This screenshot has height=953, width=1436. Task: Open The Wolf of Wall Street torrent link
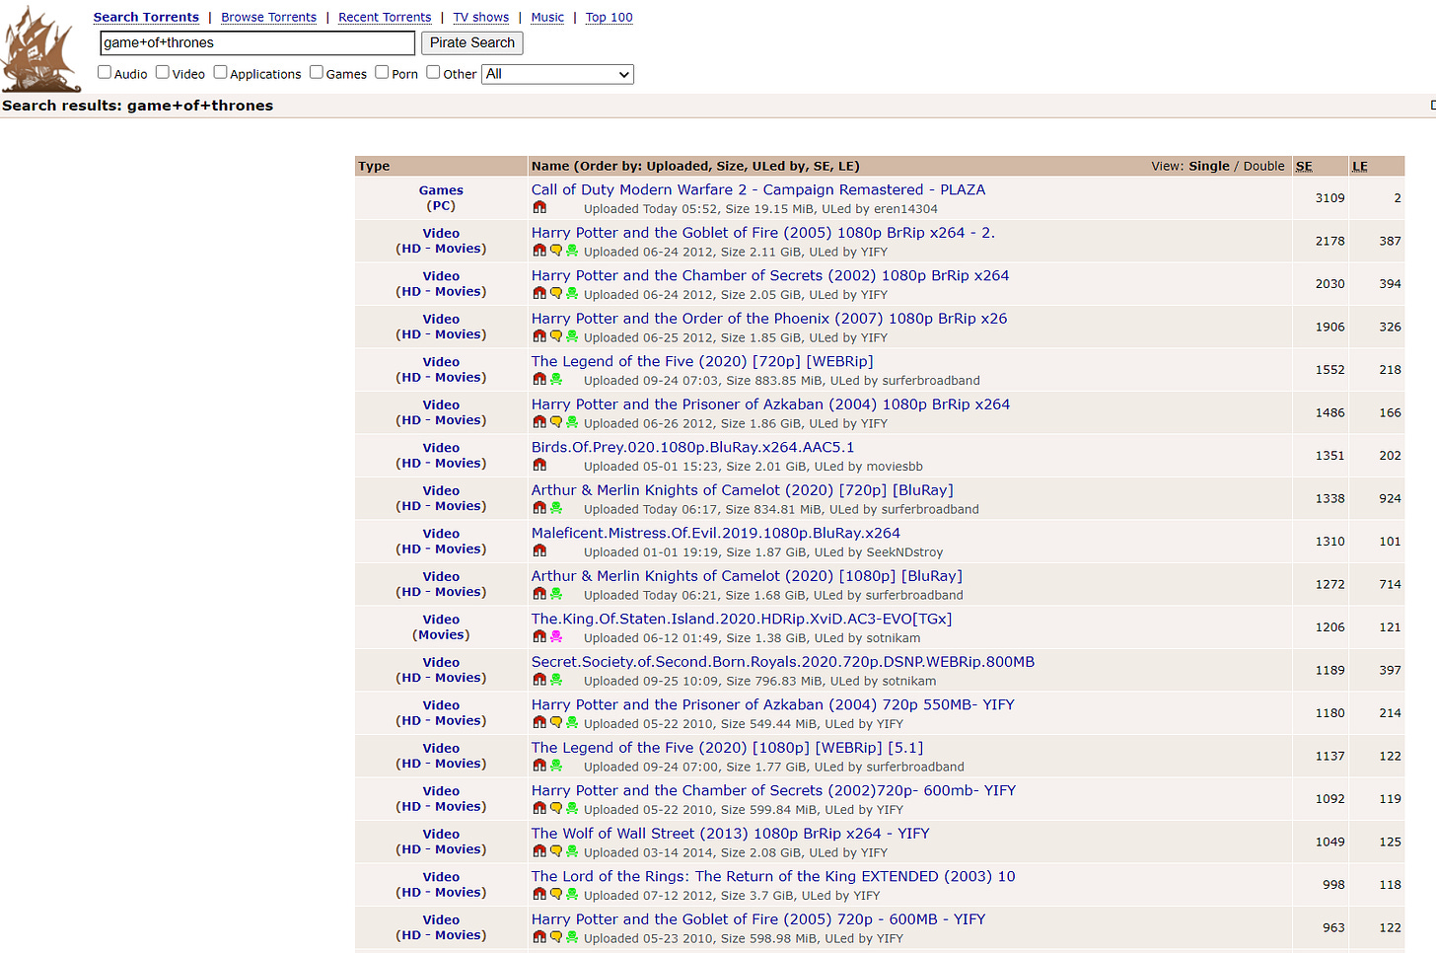coord(731,834)
